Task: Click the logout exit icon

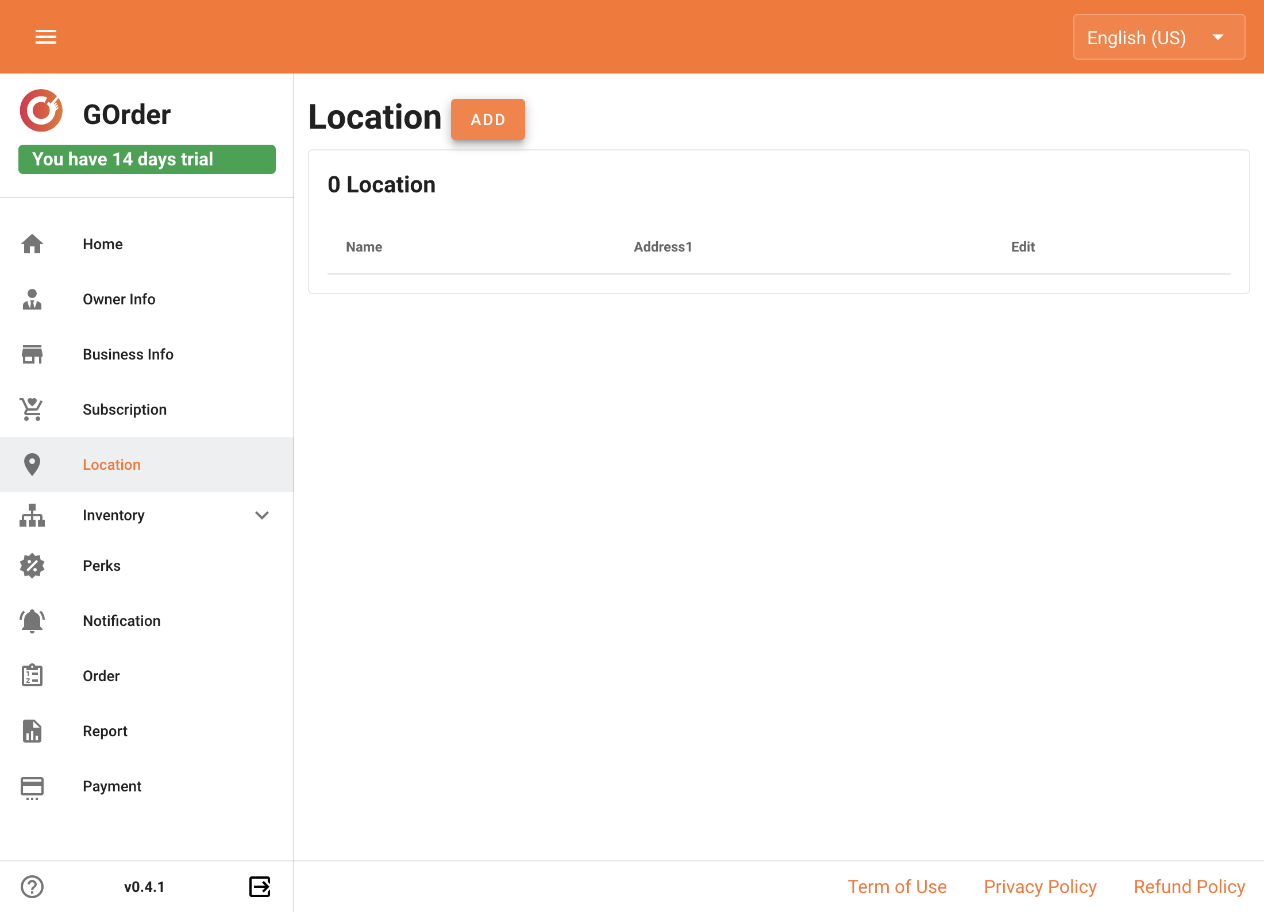Action: pos(260,887)
